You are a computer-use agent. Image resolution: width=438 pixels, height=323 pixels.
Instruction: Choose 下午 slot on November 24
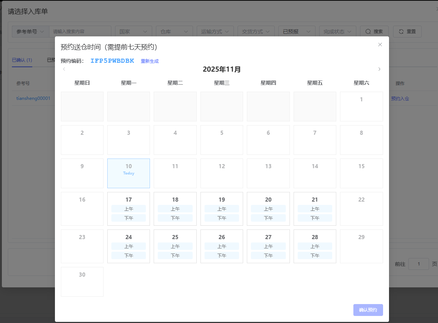tap(128, 255)
